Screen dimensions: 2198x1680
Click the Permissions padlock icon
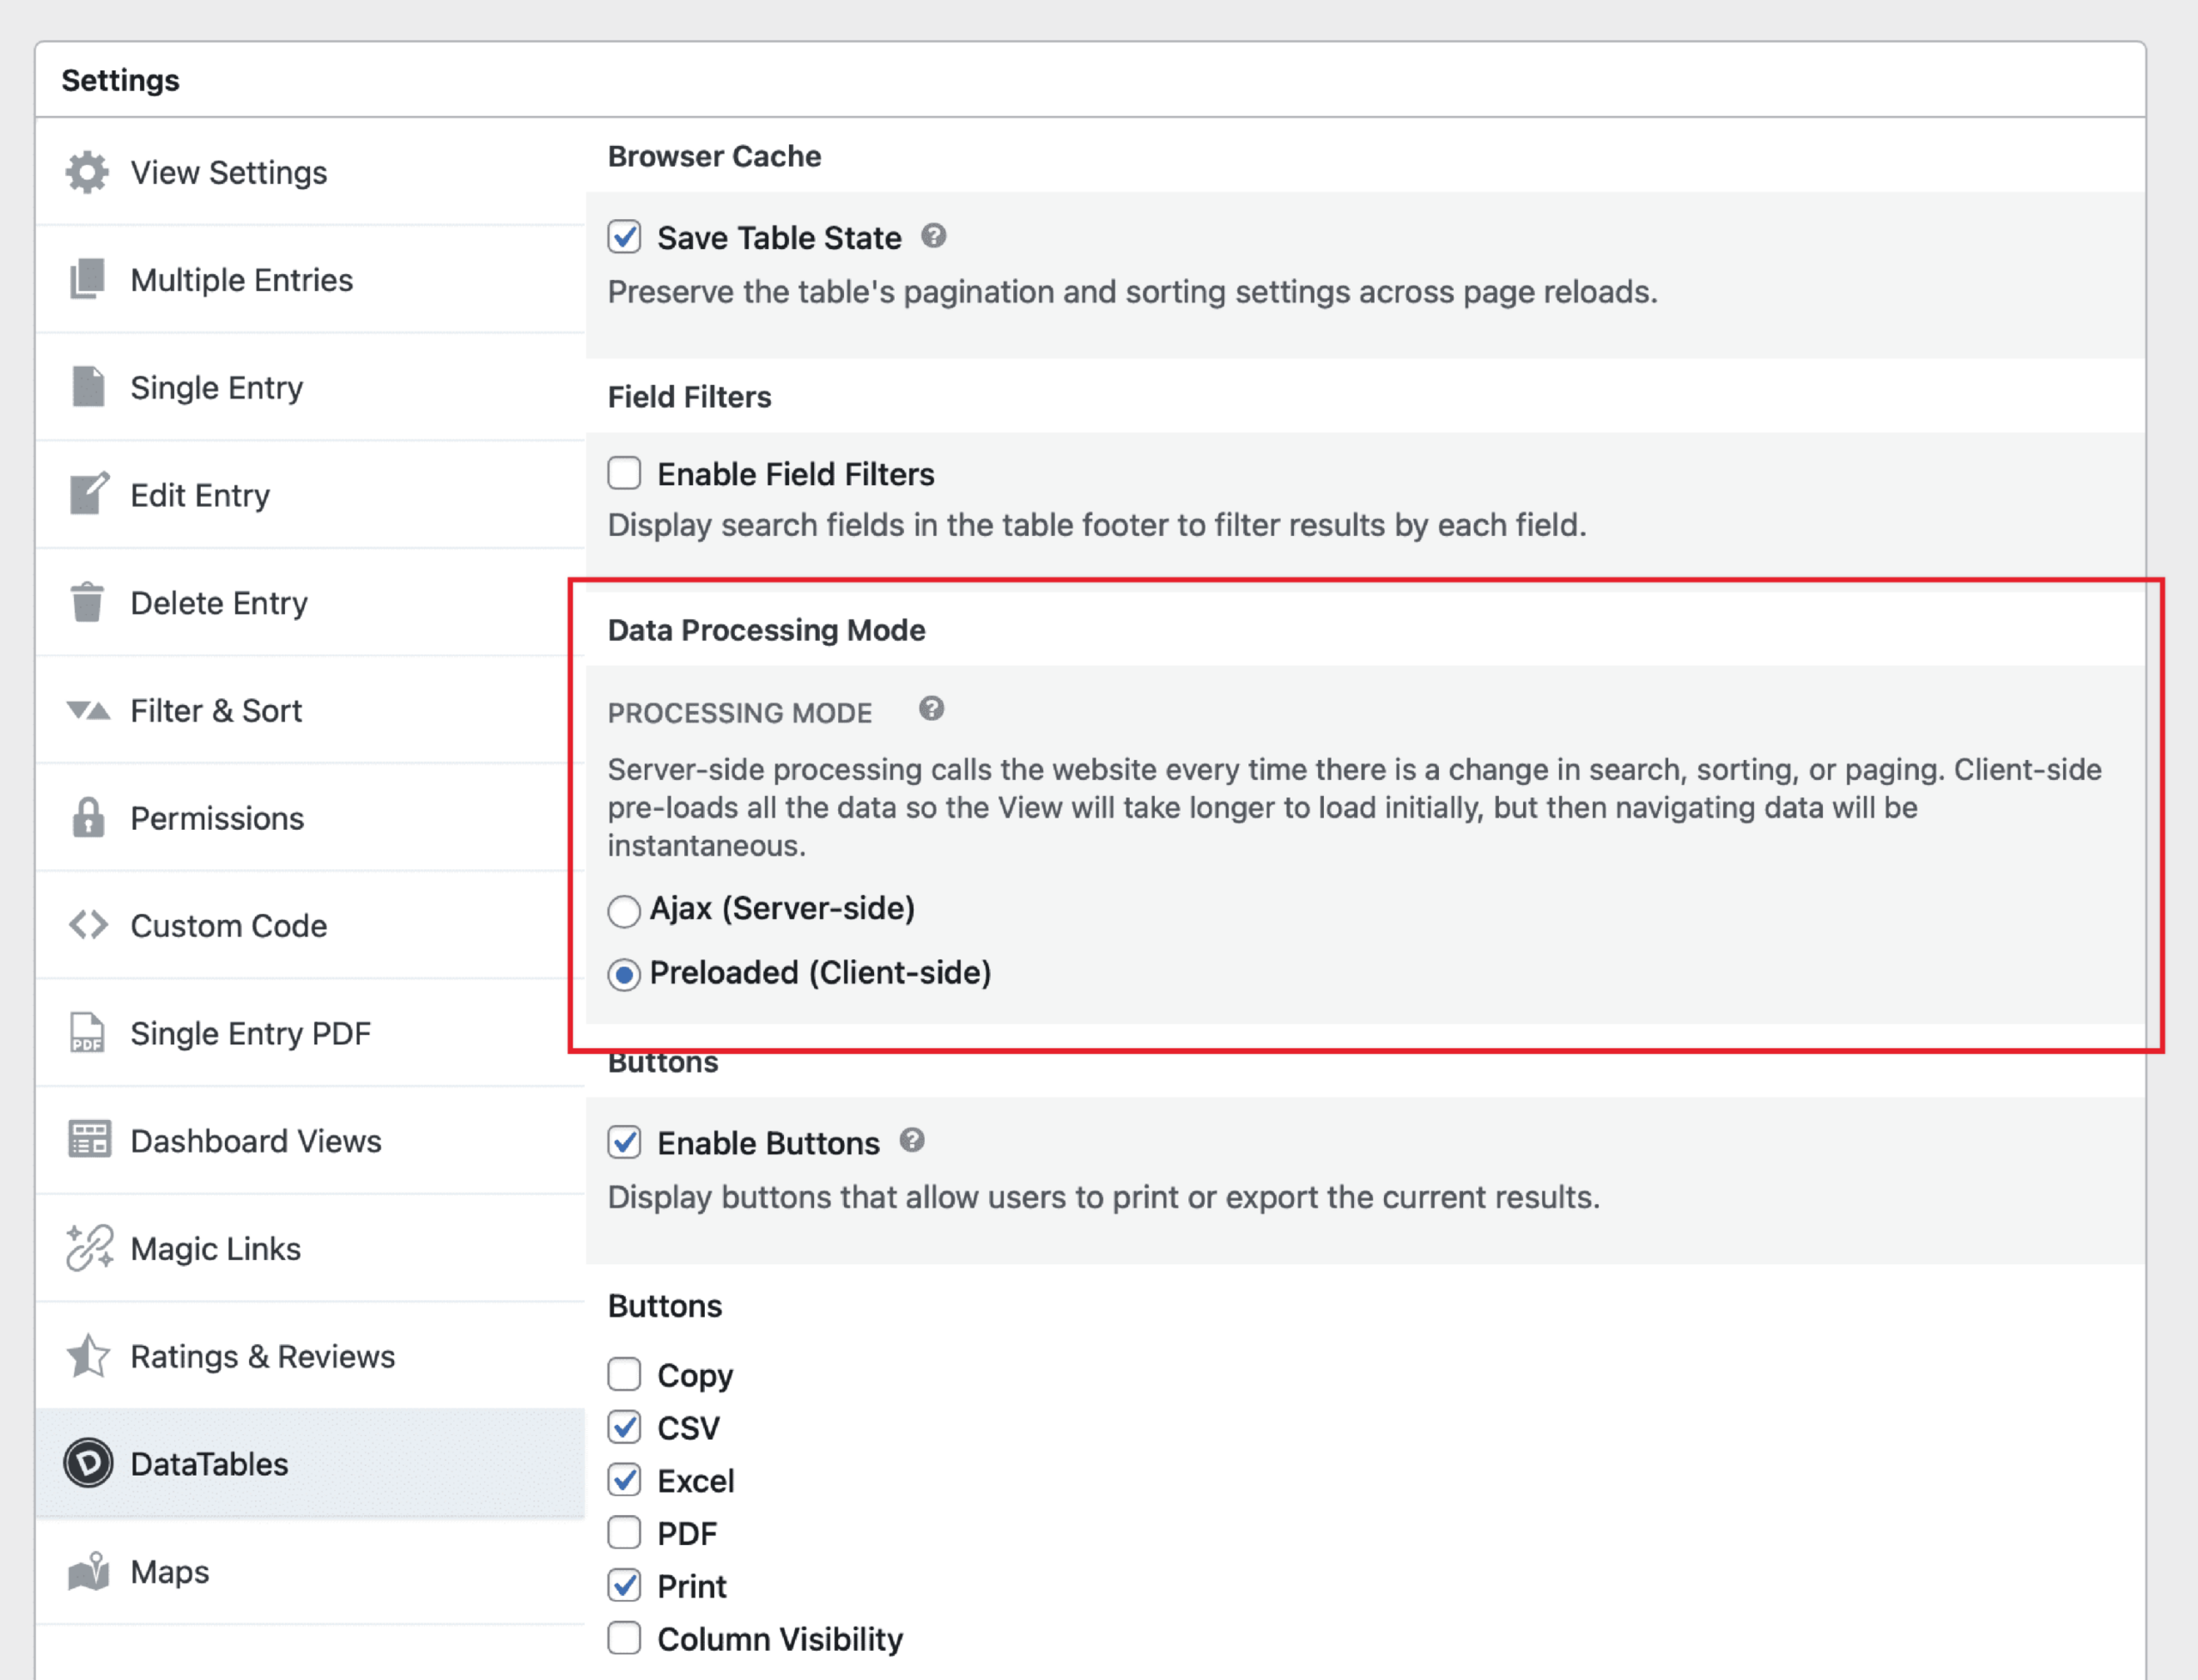click(x=88, y=817)
